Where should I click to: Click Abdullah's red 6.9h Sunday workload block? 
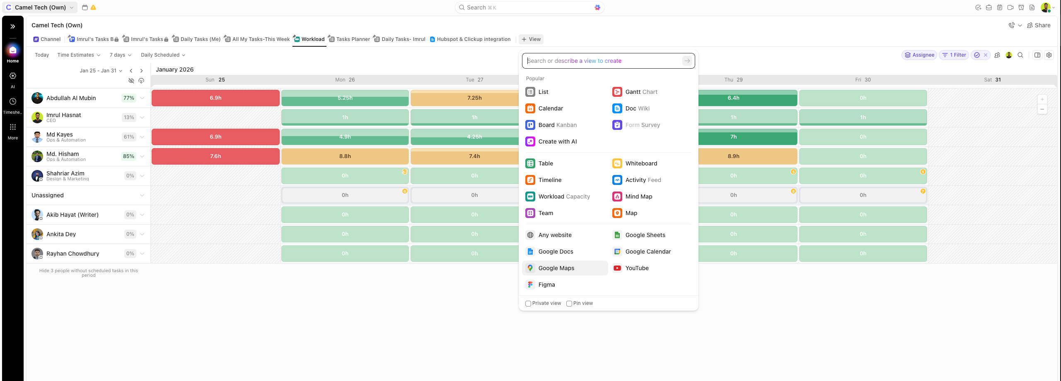tap(215, 98)
